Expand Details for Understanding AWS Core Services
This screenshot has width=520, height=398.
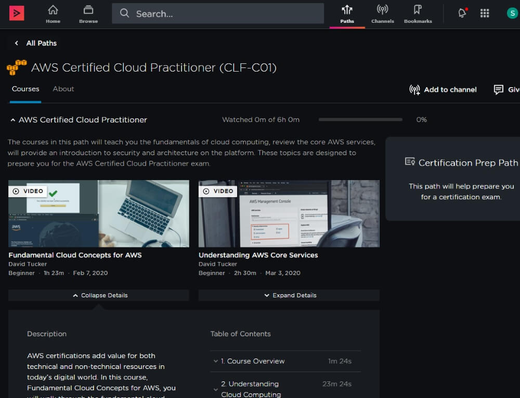coord(289,295)
